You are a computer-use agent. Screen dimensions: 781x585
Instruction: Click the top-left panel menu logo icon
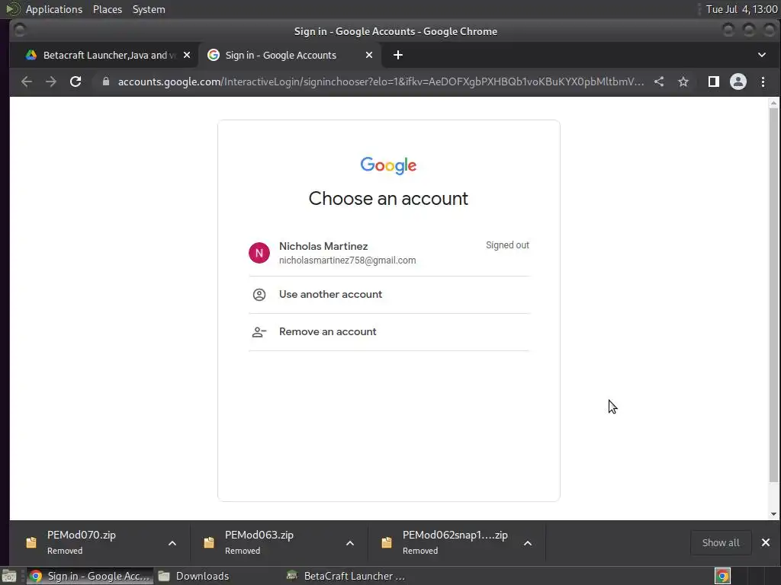(12, 9)
